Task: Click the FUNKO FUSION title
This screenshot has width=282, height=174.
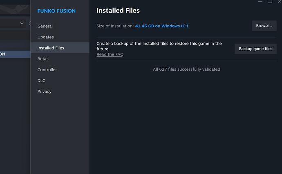Action: [56, 11]
